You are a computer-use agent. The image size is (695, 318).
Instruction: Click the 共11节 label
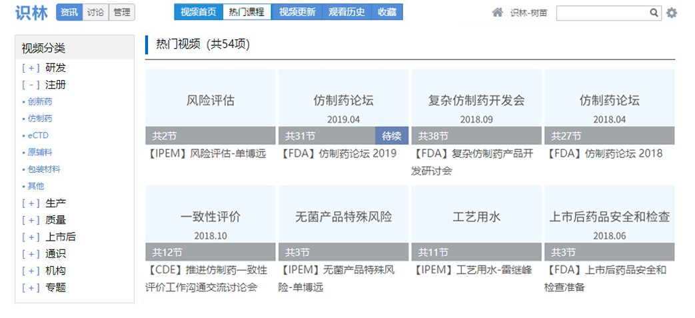(x=434, y=253)
